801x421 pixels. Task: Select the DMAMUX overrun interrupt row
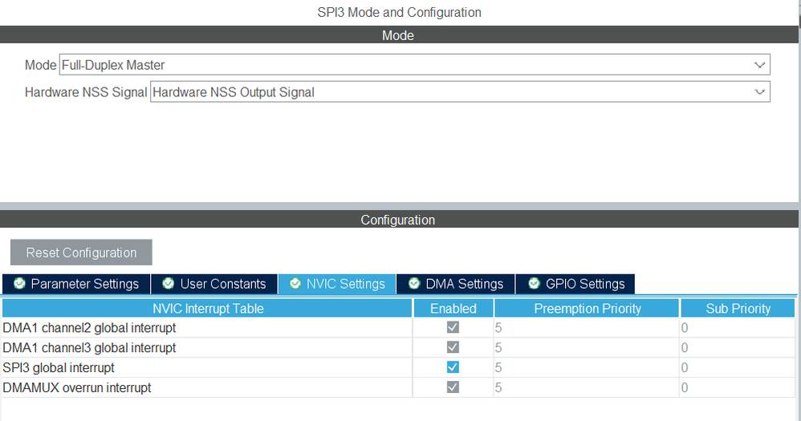point(398,387)
